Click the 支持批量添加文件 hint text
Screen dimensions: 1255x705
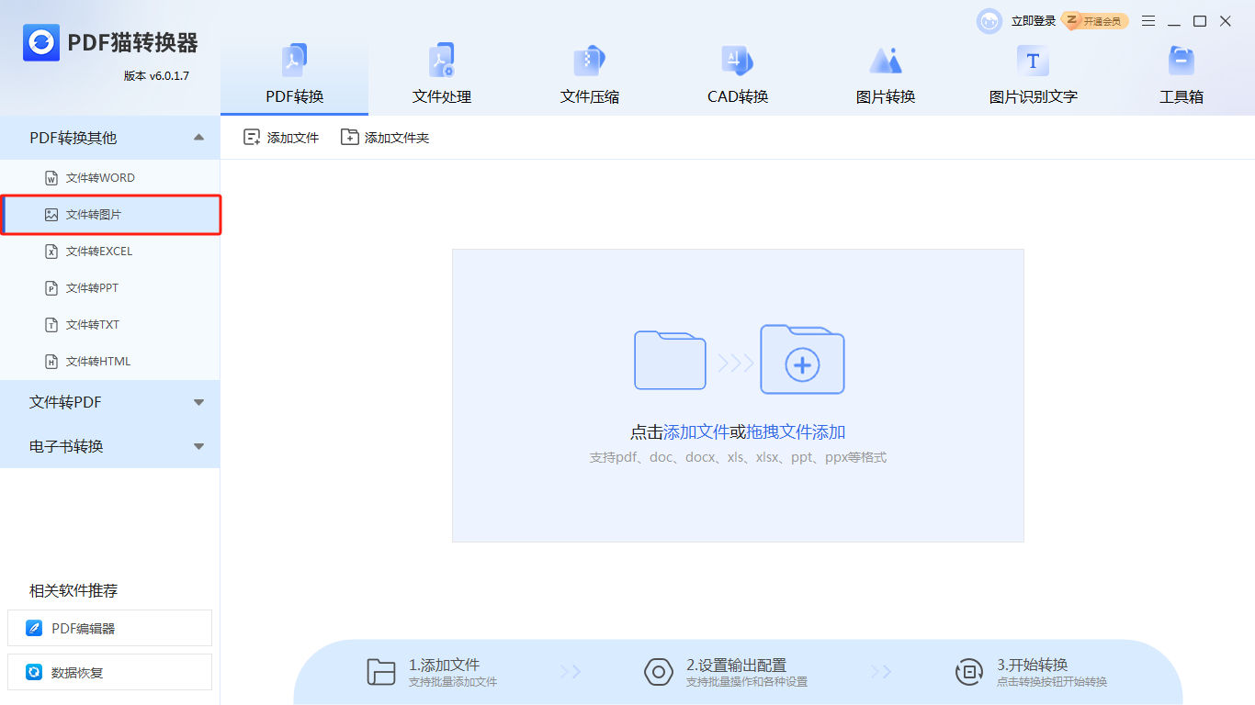click(453, 682)
